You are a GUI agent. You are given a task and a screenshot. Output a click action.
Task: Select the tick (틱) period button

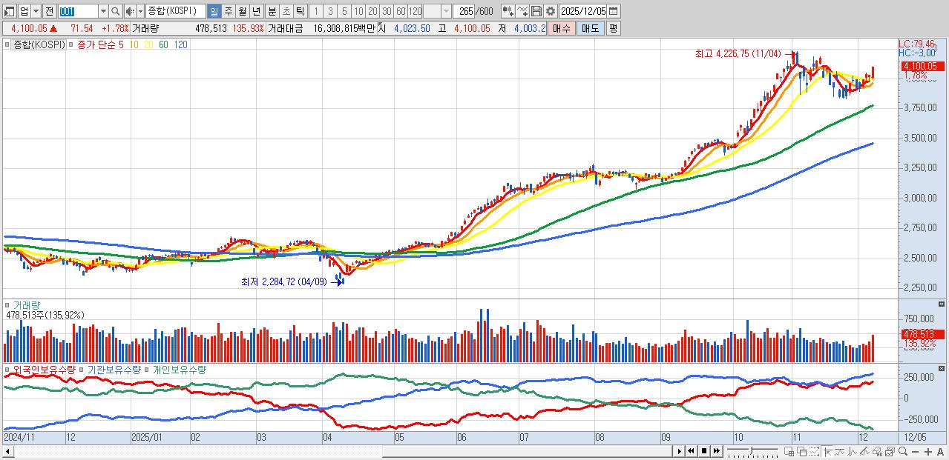coord(300,11)
